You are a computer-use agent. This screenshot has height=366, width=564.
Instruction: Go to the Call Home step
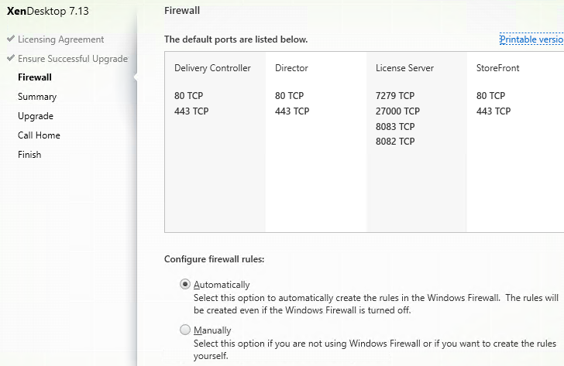39,135
